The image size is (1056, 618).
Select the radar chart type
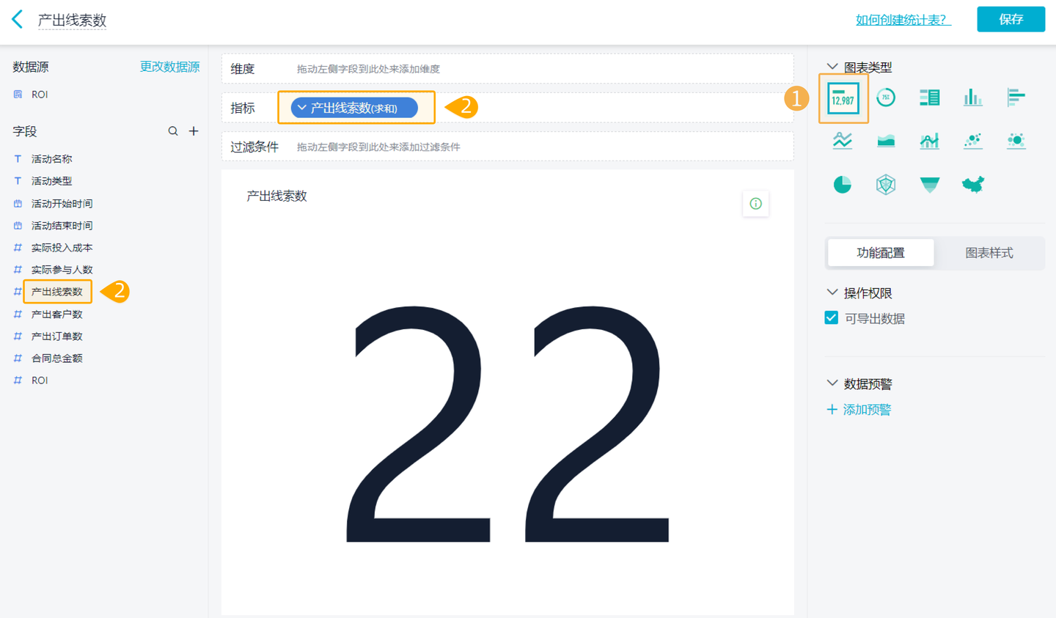point(886,184)
